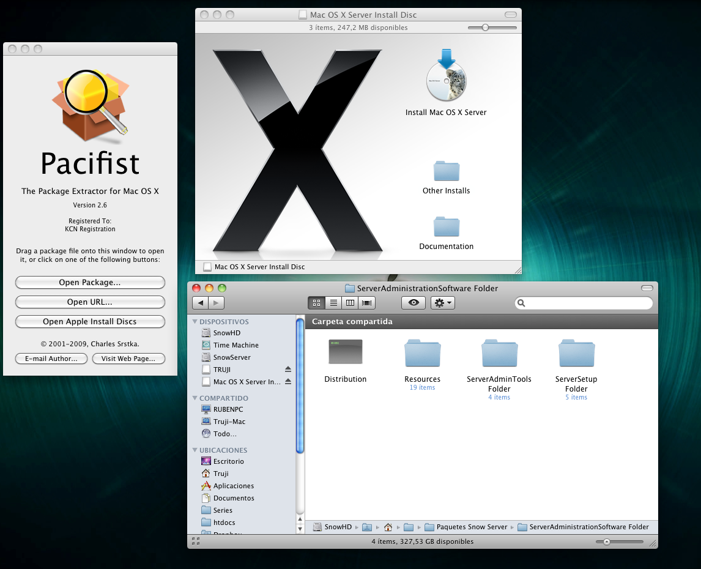This screenshot has width=701, height=569.
Task: Click Paquetes Snow Server in path bar
Action: pos(466,527)
